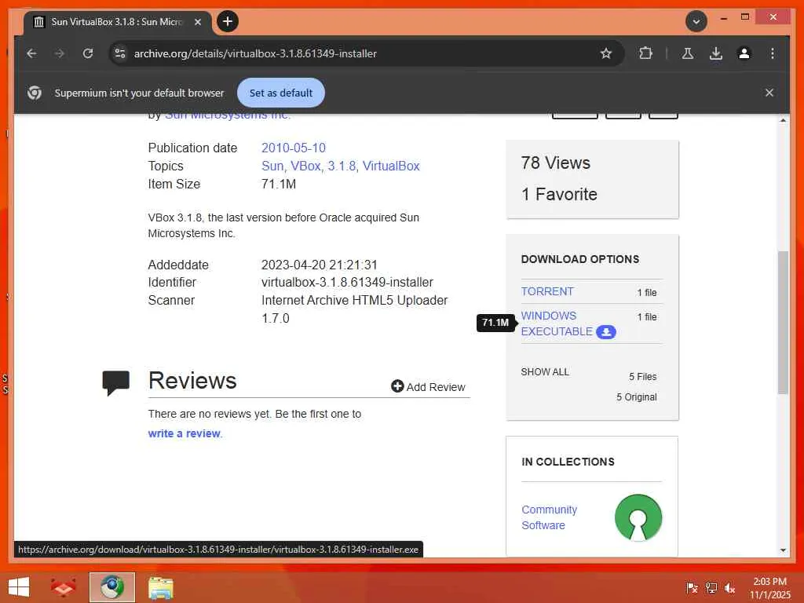The height and width of the screenshot is (603, 804).
Task: Click the scrollbar up arrow
Action: [783, 120]
